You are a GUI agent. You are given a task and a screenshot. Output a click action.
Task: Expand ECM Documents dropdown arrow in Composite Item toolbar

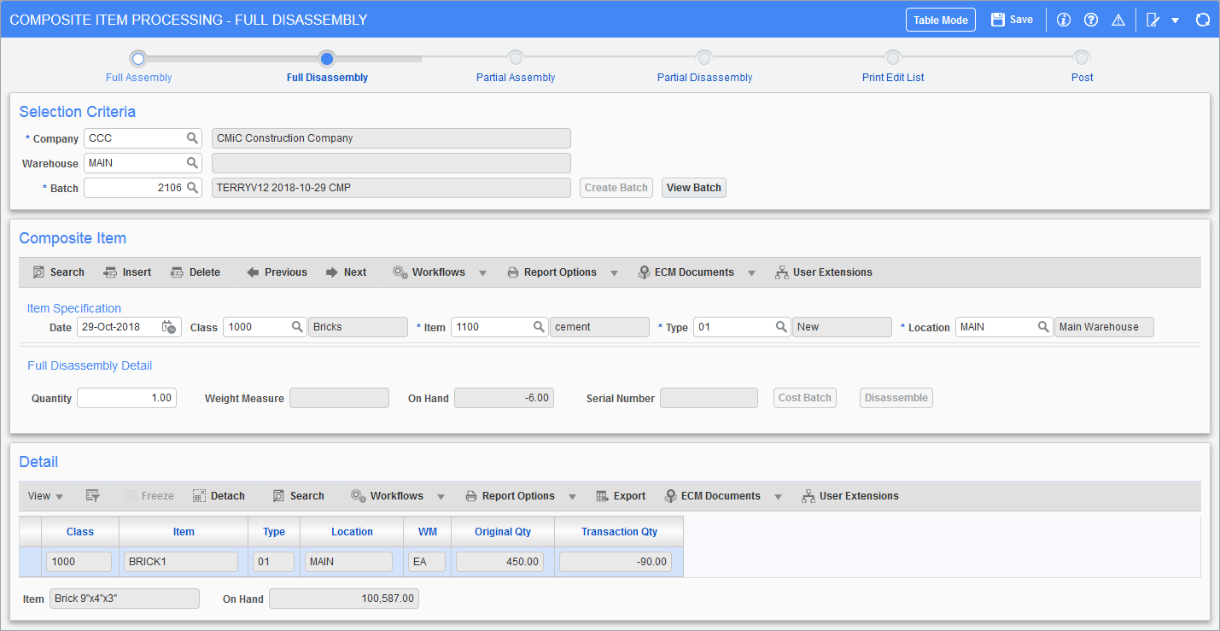(751, 273)
